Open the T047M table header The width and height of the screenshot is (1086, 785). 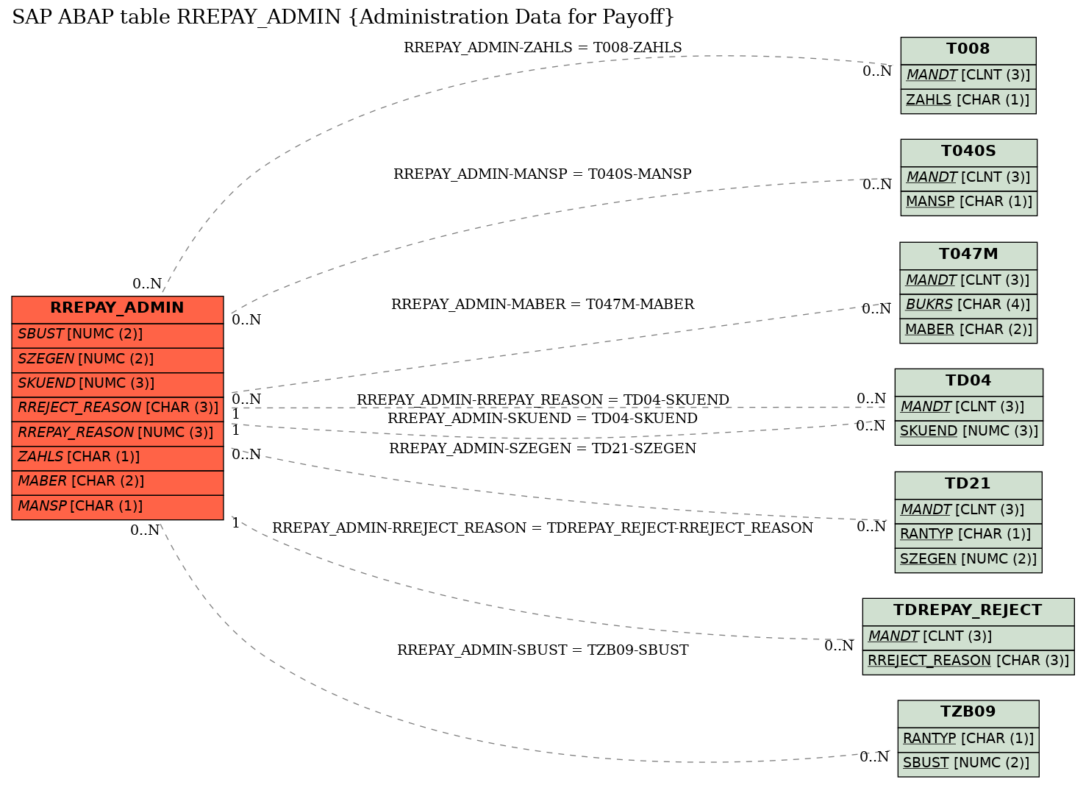(968, 255)
